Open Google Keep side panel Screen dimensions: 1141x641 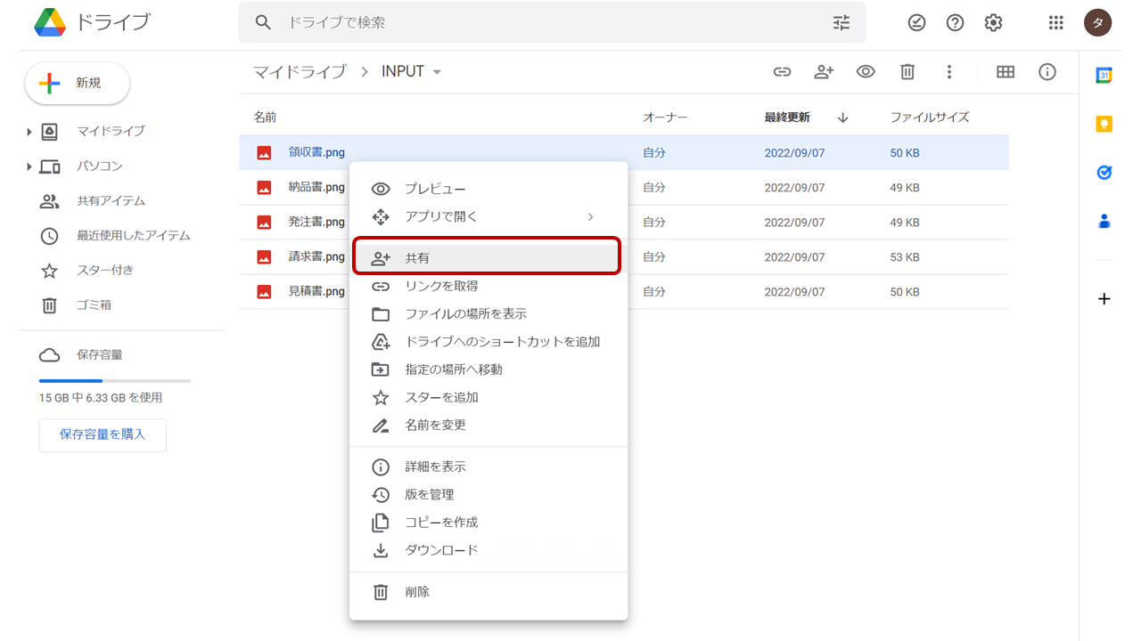click(x=1104, y=124)
